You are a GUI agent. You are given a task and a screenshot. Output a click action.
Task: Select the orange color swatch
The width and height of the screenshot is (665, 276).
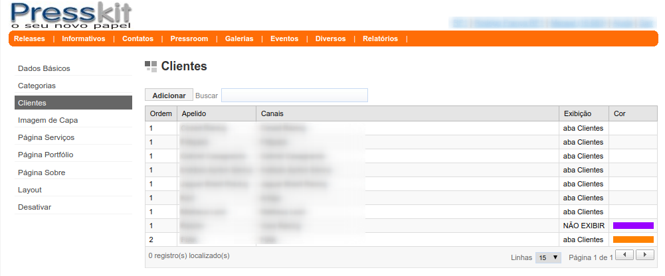tap(633, 240)
